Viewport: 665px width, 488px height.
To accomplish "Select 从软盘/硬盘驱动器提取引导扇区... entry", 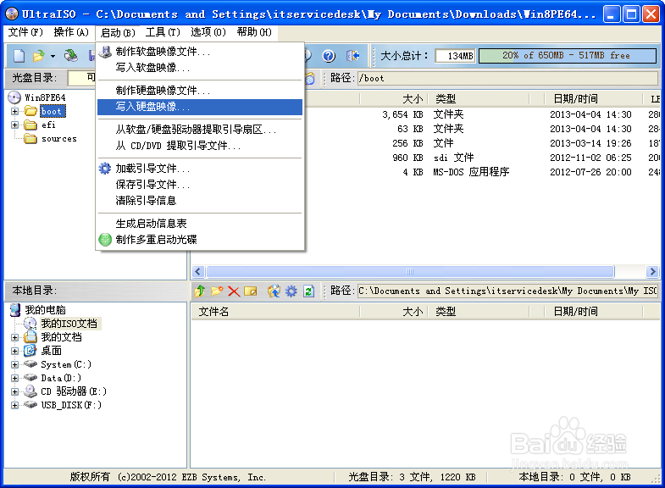I will 200,130.
